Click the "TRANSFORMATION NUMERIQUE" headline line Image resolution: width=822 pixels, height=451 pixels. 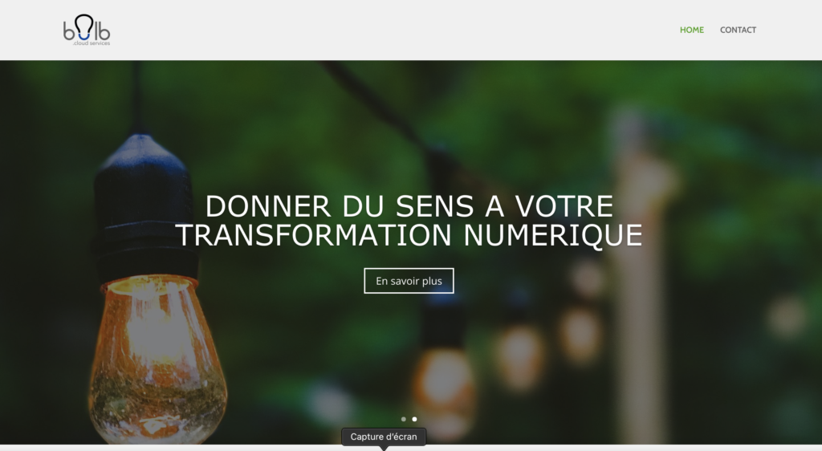tap(409, 235)
